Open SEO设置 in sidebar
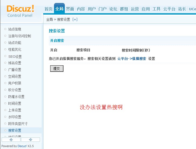Screen dimensions: 196x149 point(15,56)
